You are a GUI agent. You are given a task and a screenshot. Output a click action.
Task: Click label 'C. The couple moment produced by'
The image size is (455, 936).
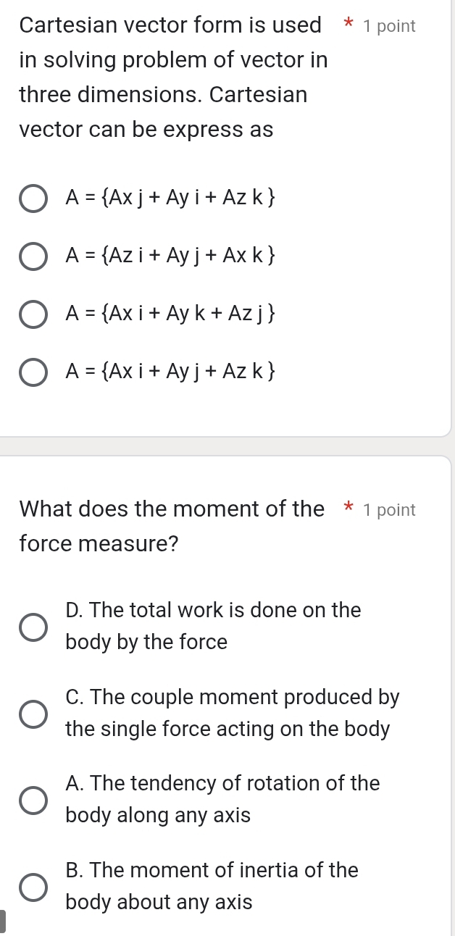tap(231, 713)
